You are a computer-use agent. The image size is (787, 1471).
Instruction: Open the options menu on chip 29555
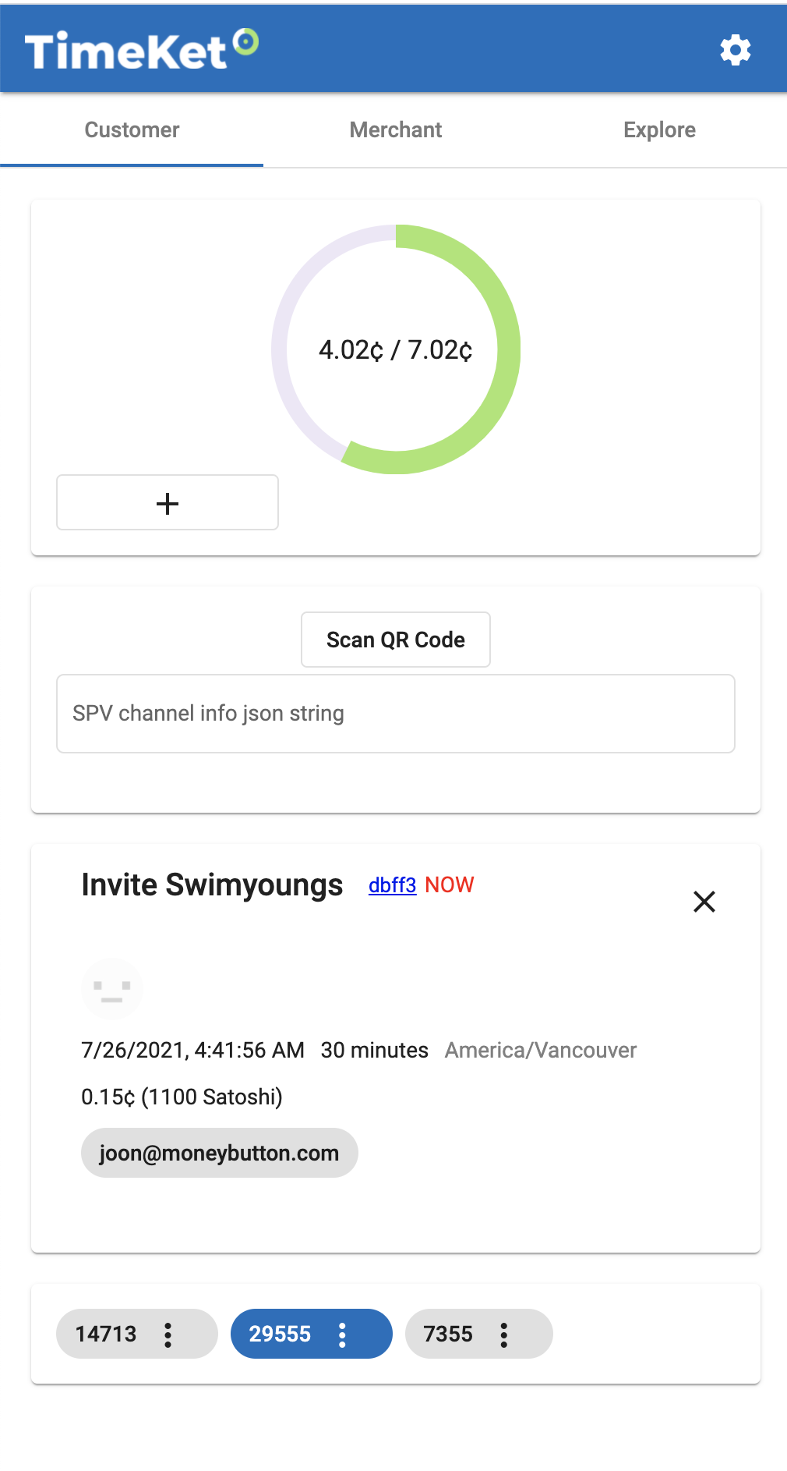(342, 1335)
